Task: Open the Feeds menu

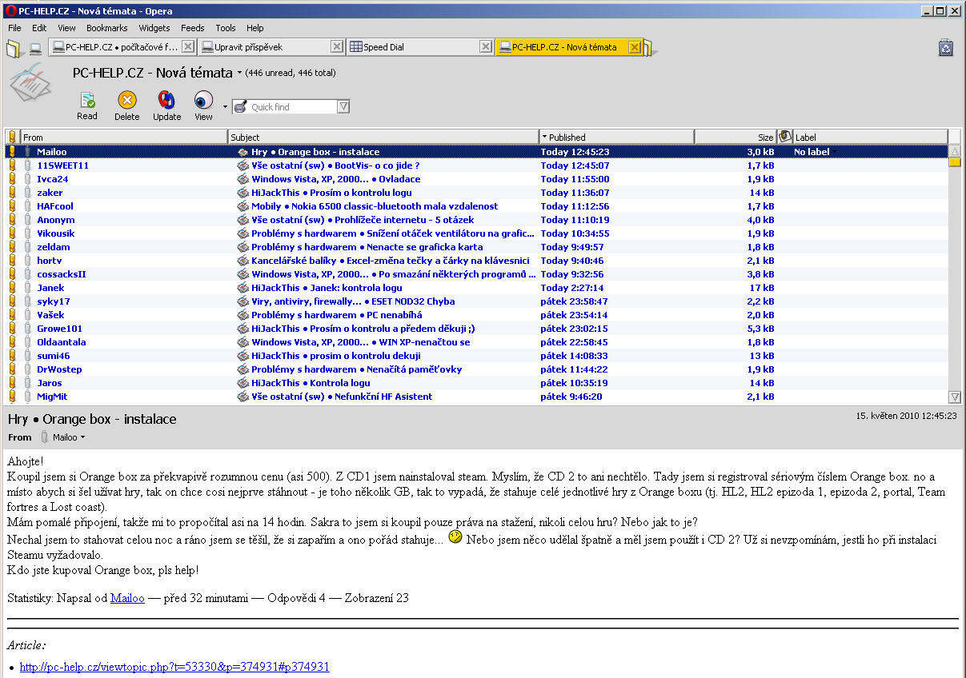Action: click(192, 28)
